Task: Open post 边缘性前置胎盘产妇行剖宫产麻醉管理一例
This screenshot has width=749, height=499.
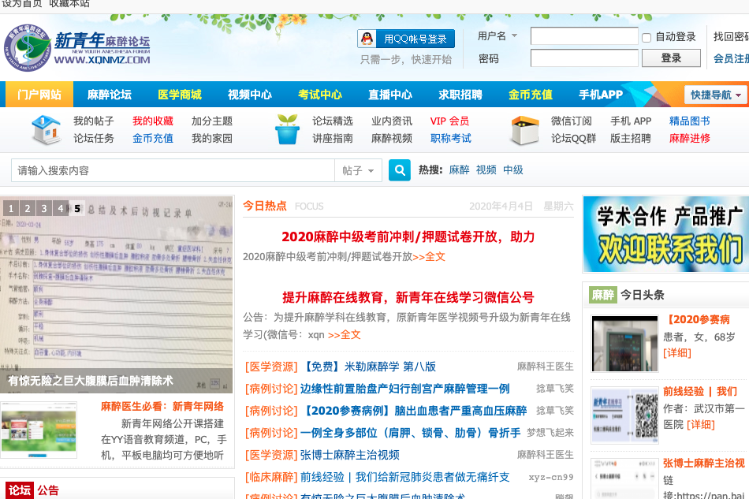Action: [x=405, y=389]
